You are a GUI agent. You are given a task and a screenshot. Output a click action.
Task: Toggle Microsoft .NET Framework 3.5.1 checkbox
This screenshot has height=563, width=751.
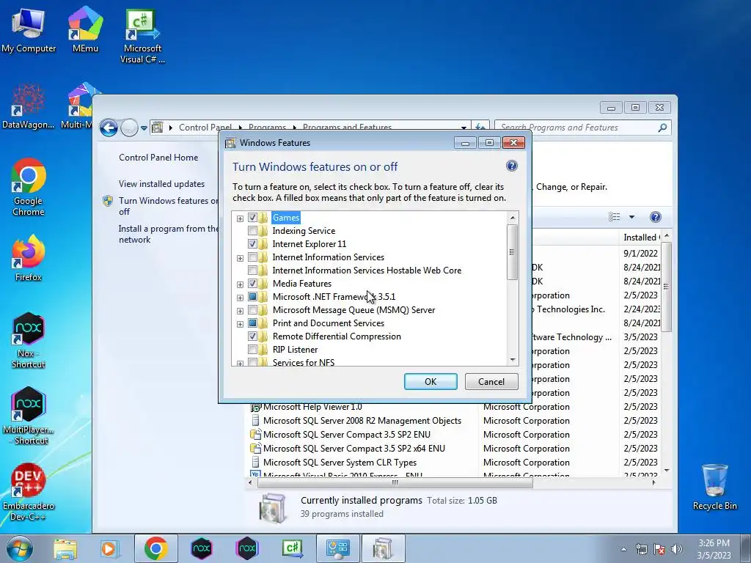pyautogui.click(x=252, y=297)
